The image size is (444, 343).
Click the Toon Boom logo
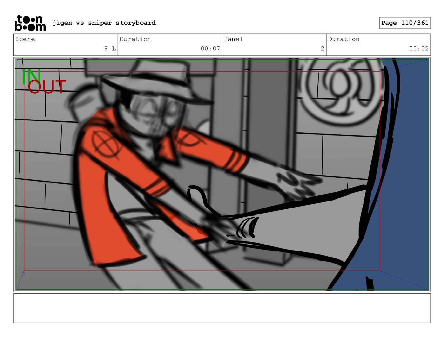30,23
